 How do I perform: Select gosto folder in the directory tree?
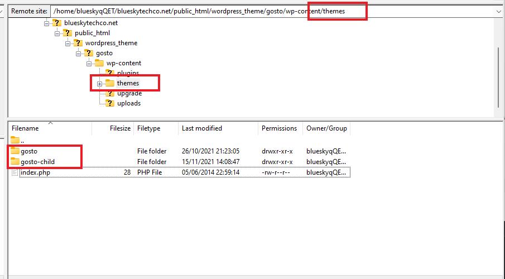104,53
